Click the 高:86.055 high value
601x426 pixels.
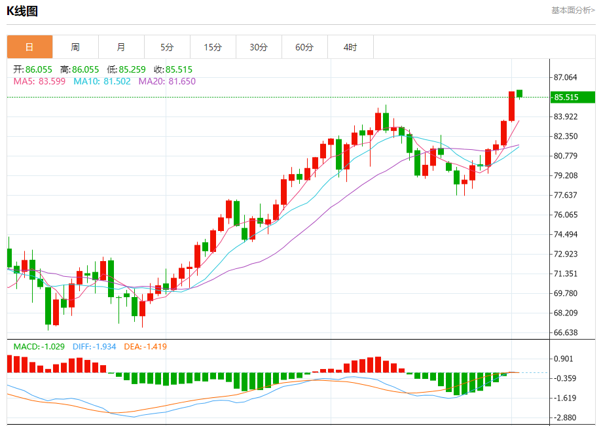tap(79, 69)
